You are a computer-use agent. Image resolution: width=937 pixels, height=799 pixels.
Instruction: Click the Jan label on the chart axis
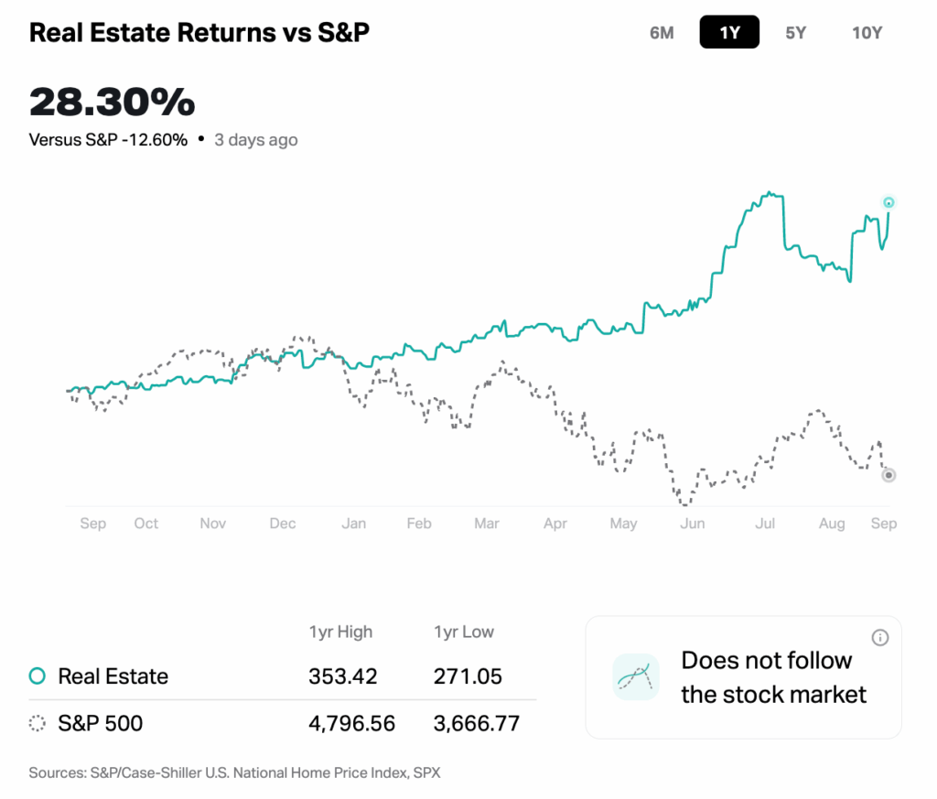tap(353, 524)
